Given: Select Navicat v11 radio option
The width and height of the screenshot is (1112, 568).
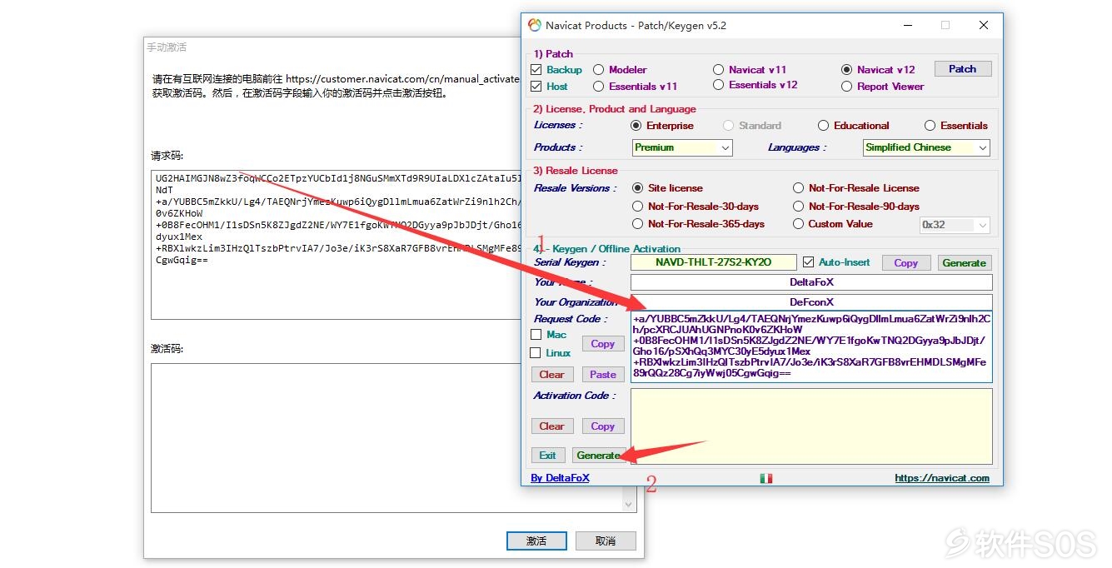Looking at the screenshot, I should (x=719, y=70).
